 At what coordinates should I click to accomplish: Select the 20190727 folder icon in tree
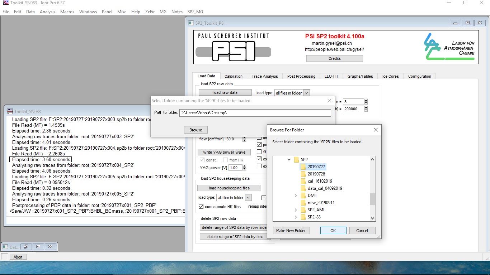point(303,167)
